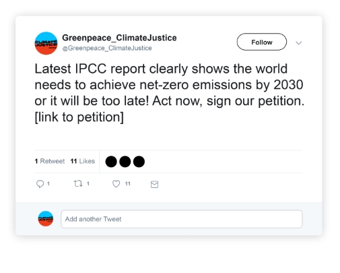Follow the Greenpeace_ClimateJustice account
Image resolution: width=340 pixels, height=273 pixels.
(x=262, y=42)
